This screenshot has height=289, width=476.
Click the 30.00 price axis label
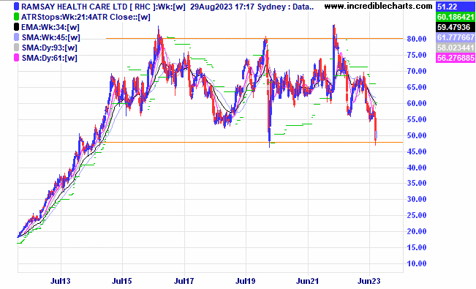(417, 199)
